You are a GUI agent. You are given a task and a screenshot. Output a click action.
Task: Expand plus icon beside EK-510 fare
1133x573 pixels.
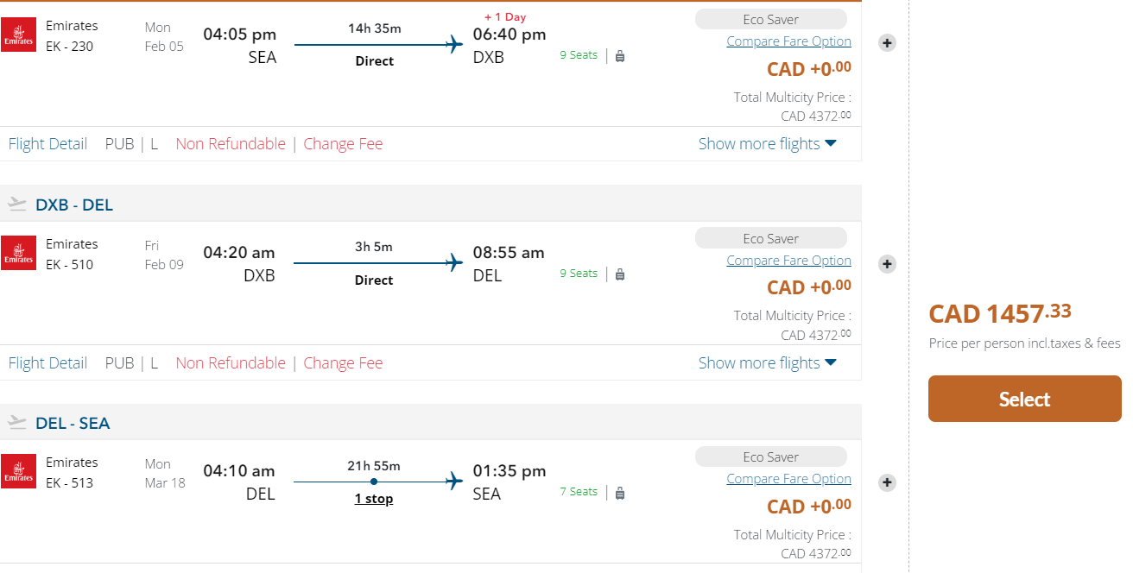887,264
